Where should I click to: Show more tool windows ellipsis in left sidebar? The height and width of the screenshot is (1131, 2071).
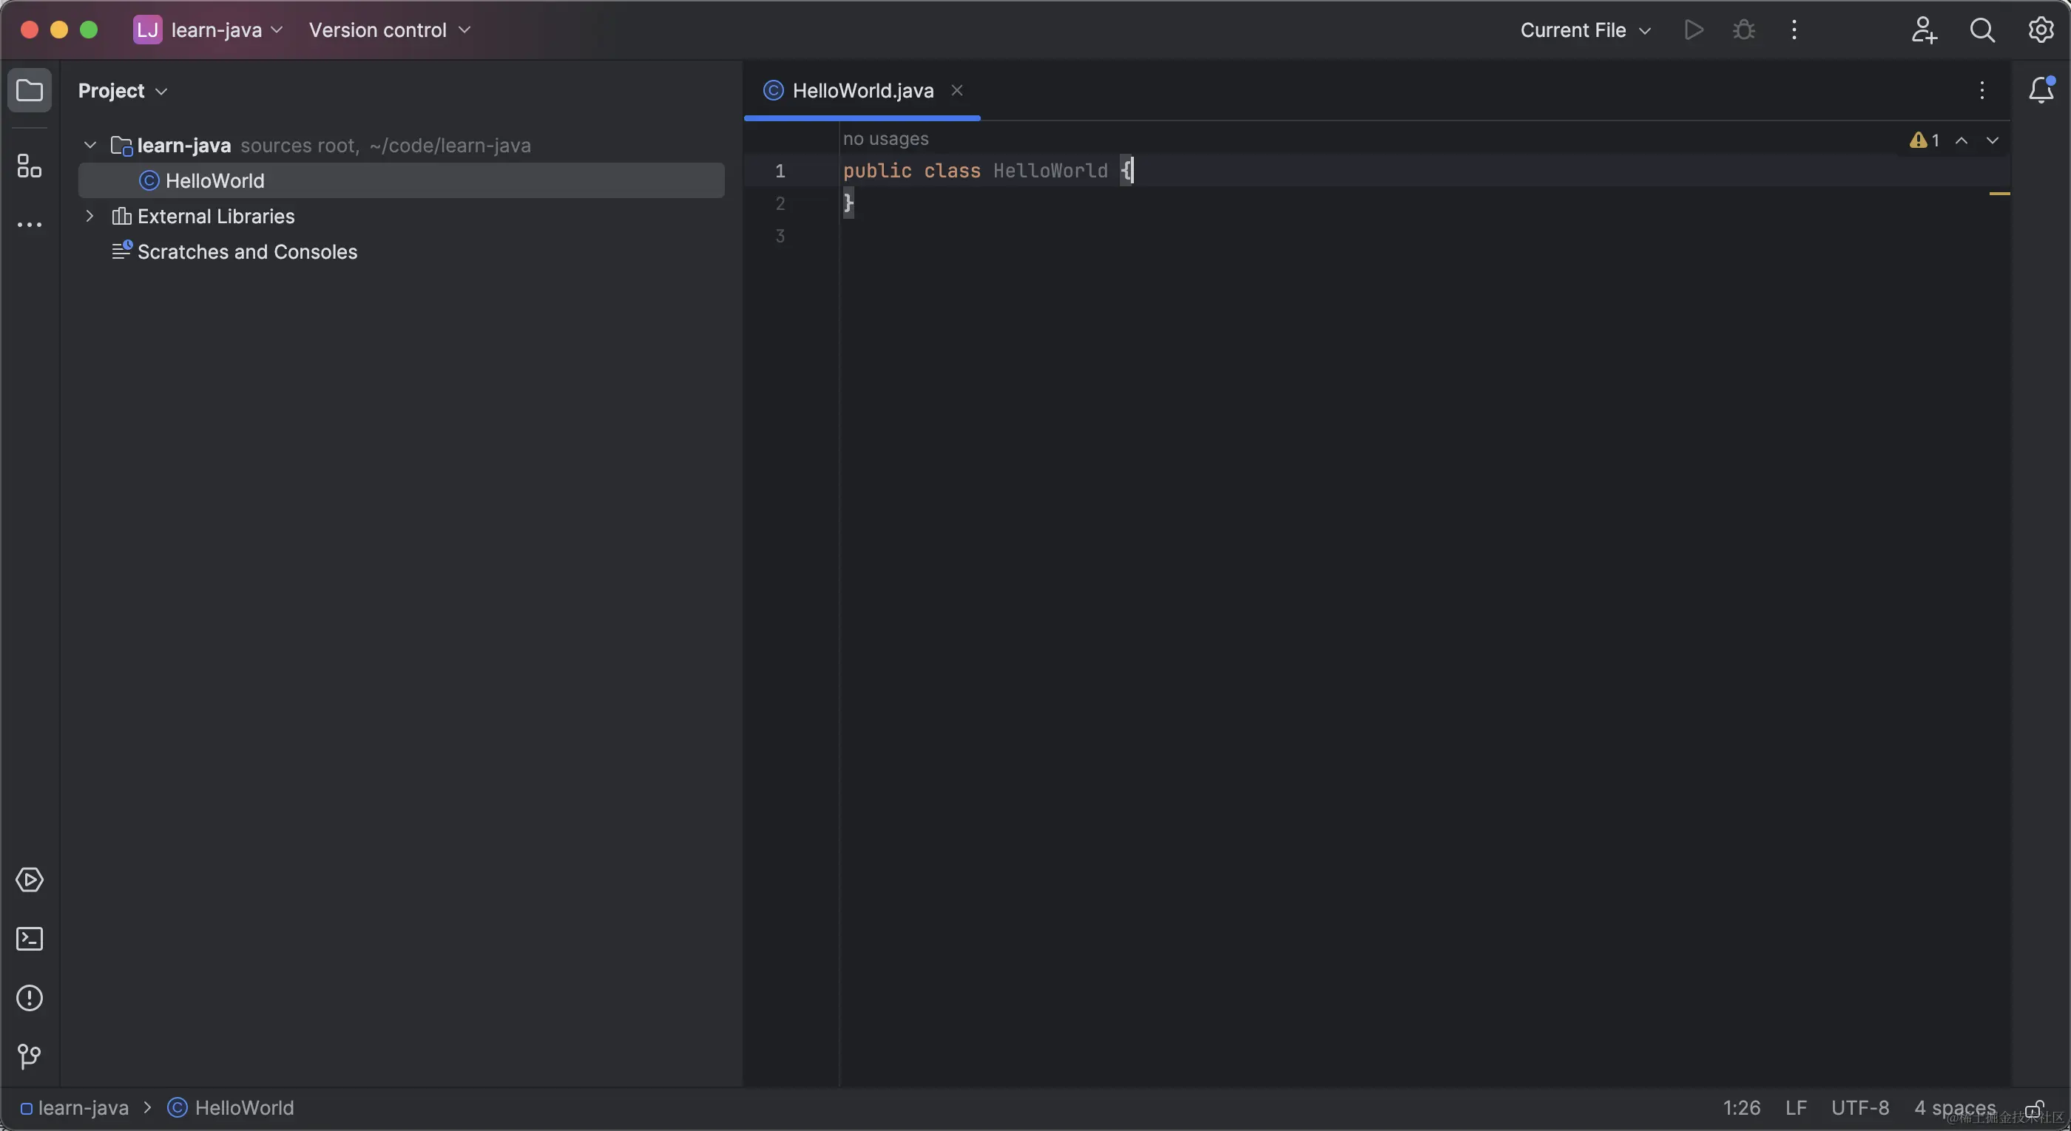coord(29,225)
